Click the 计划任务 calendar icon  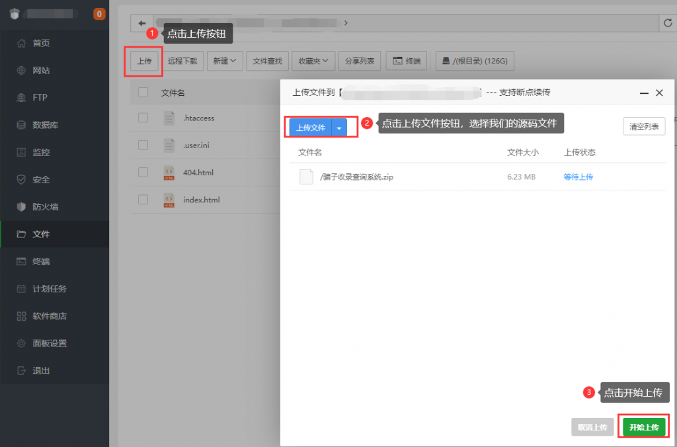[21, 288]
